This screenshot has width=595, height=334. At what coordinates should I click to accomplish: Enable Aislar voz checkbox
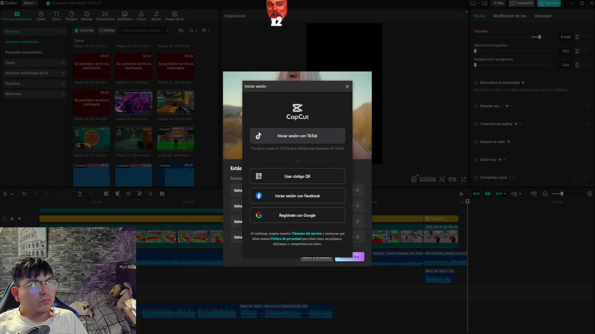click(476, 160)
